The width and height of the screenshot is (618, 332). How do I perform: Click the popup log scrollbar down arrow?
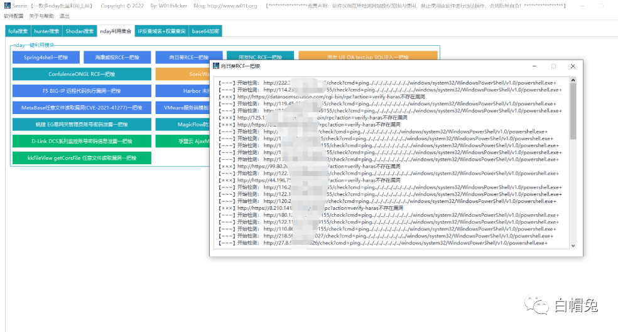573,246
